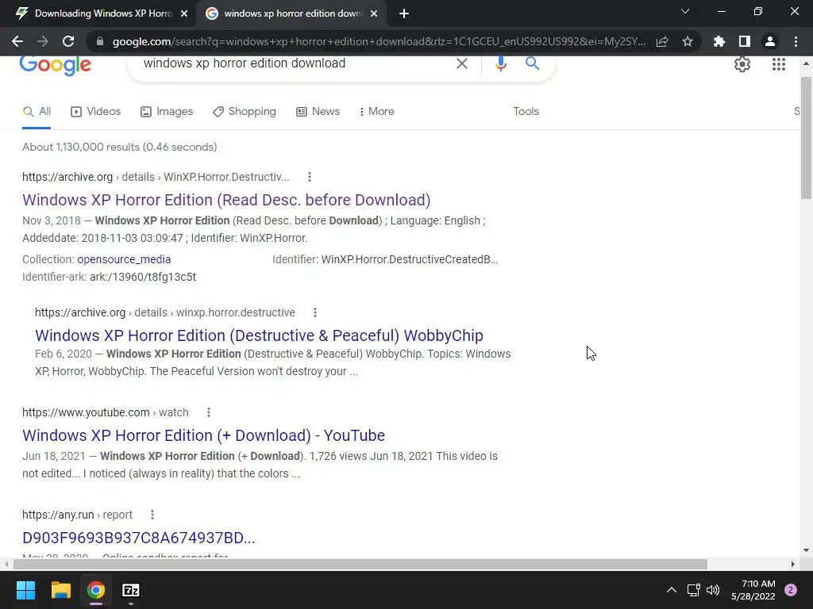The image size is (813, 609).
Task: Launch File Explorer from the taskbar
Action: coord(60,590)
